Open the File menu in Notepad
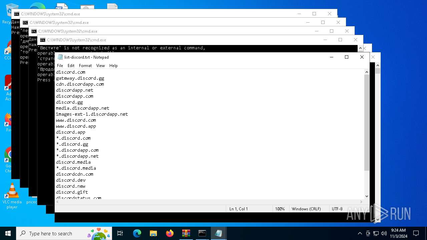 (x=60, y=66)
